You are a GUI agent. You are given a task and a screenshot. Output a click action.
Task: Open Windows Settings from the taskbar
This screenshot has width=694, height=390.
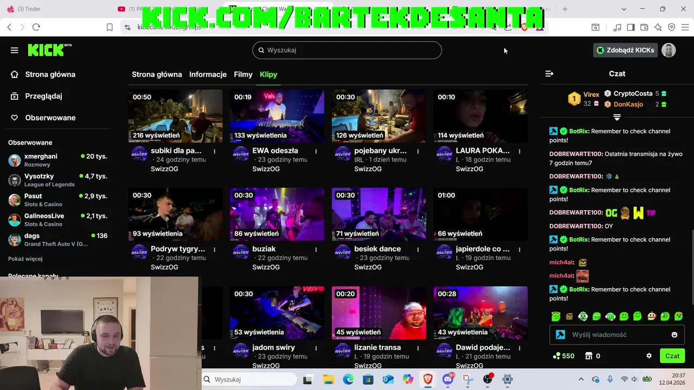[x=507, y=379]
